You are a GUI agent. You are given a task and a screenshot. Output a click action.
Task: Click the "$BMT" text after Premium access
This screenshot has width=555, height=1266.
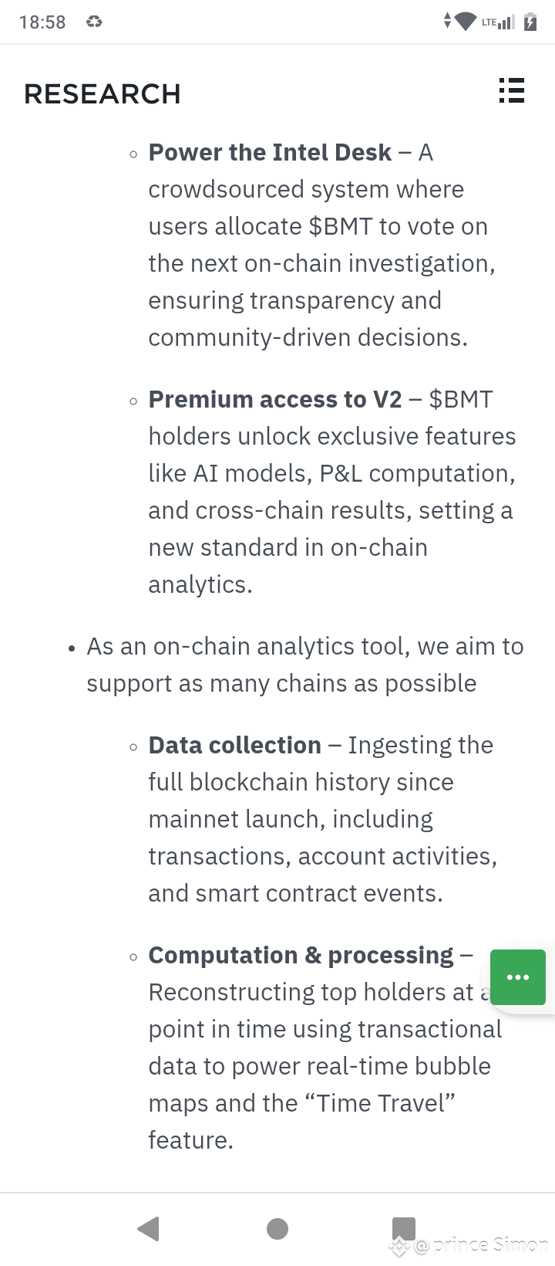click(460, 400)
